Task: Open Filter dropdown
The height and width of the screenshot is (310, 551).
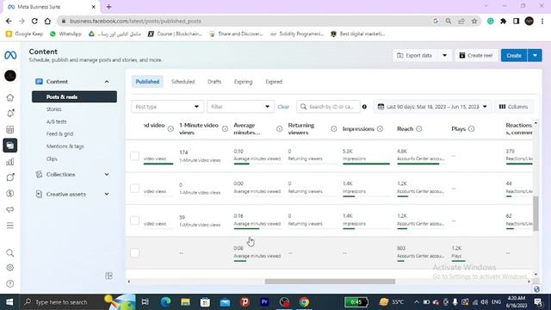Action: [240, 107]
